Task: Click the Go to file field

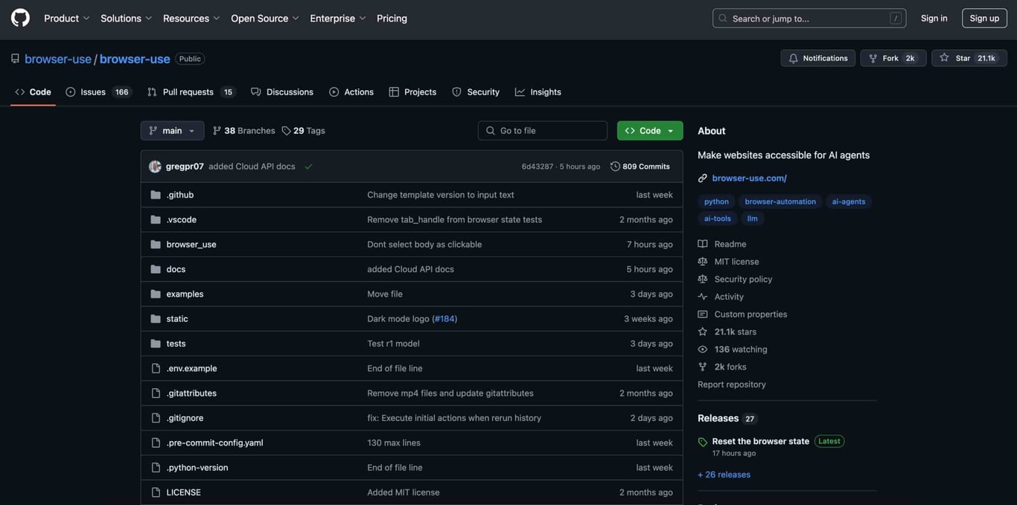Action: (543, 131)
